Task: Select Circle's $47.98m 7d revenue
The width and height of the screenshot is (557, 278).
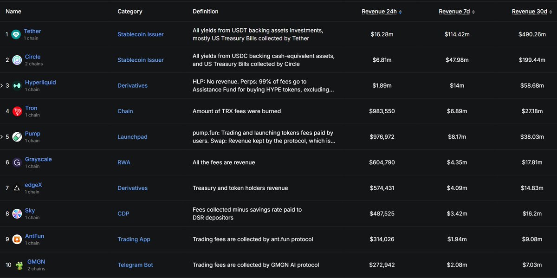Action: (457, 60)
